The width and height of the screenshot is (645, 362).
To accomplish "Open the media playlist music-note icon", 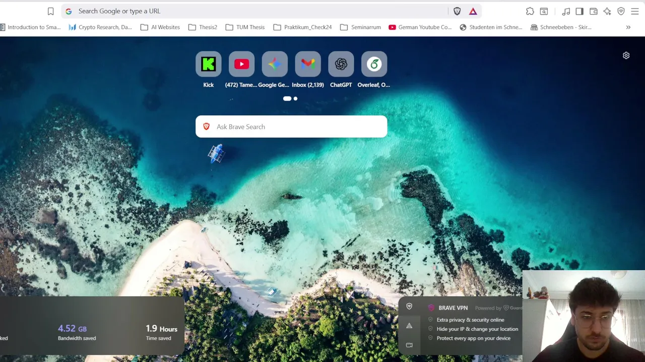I will (566, 11).
